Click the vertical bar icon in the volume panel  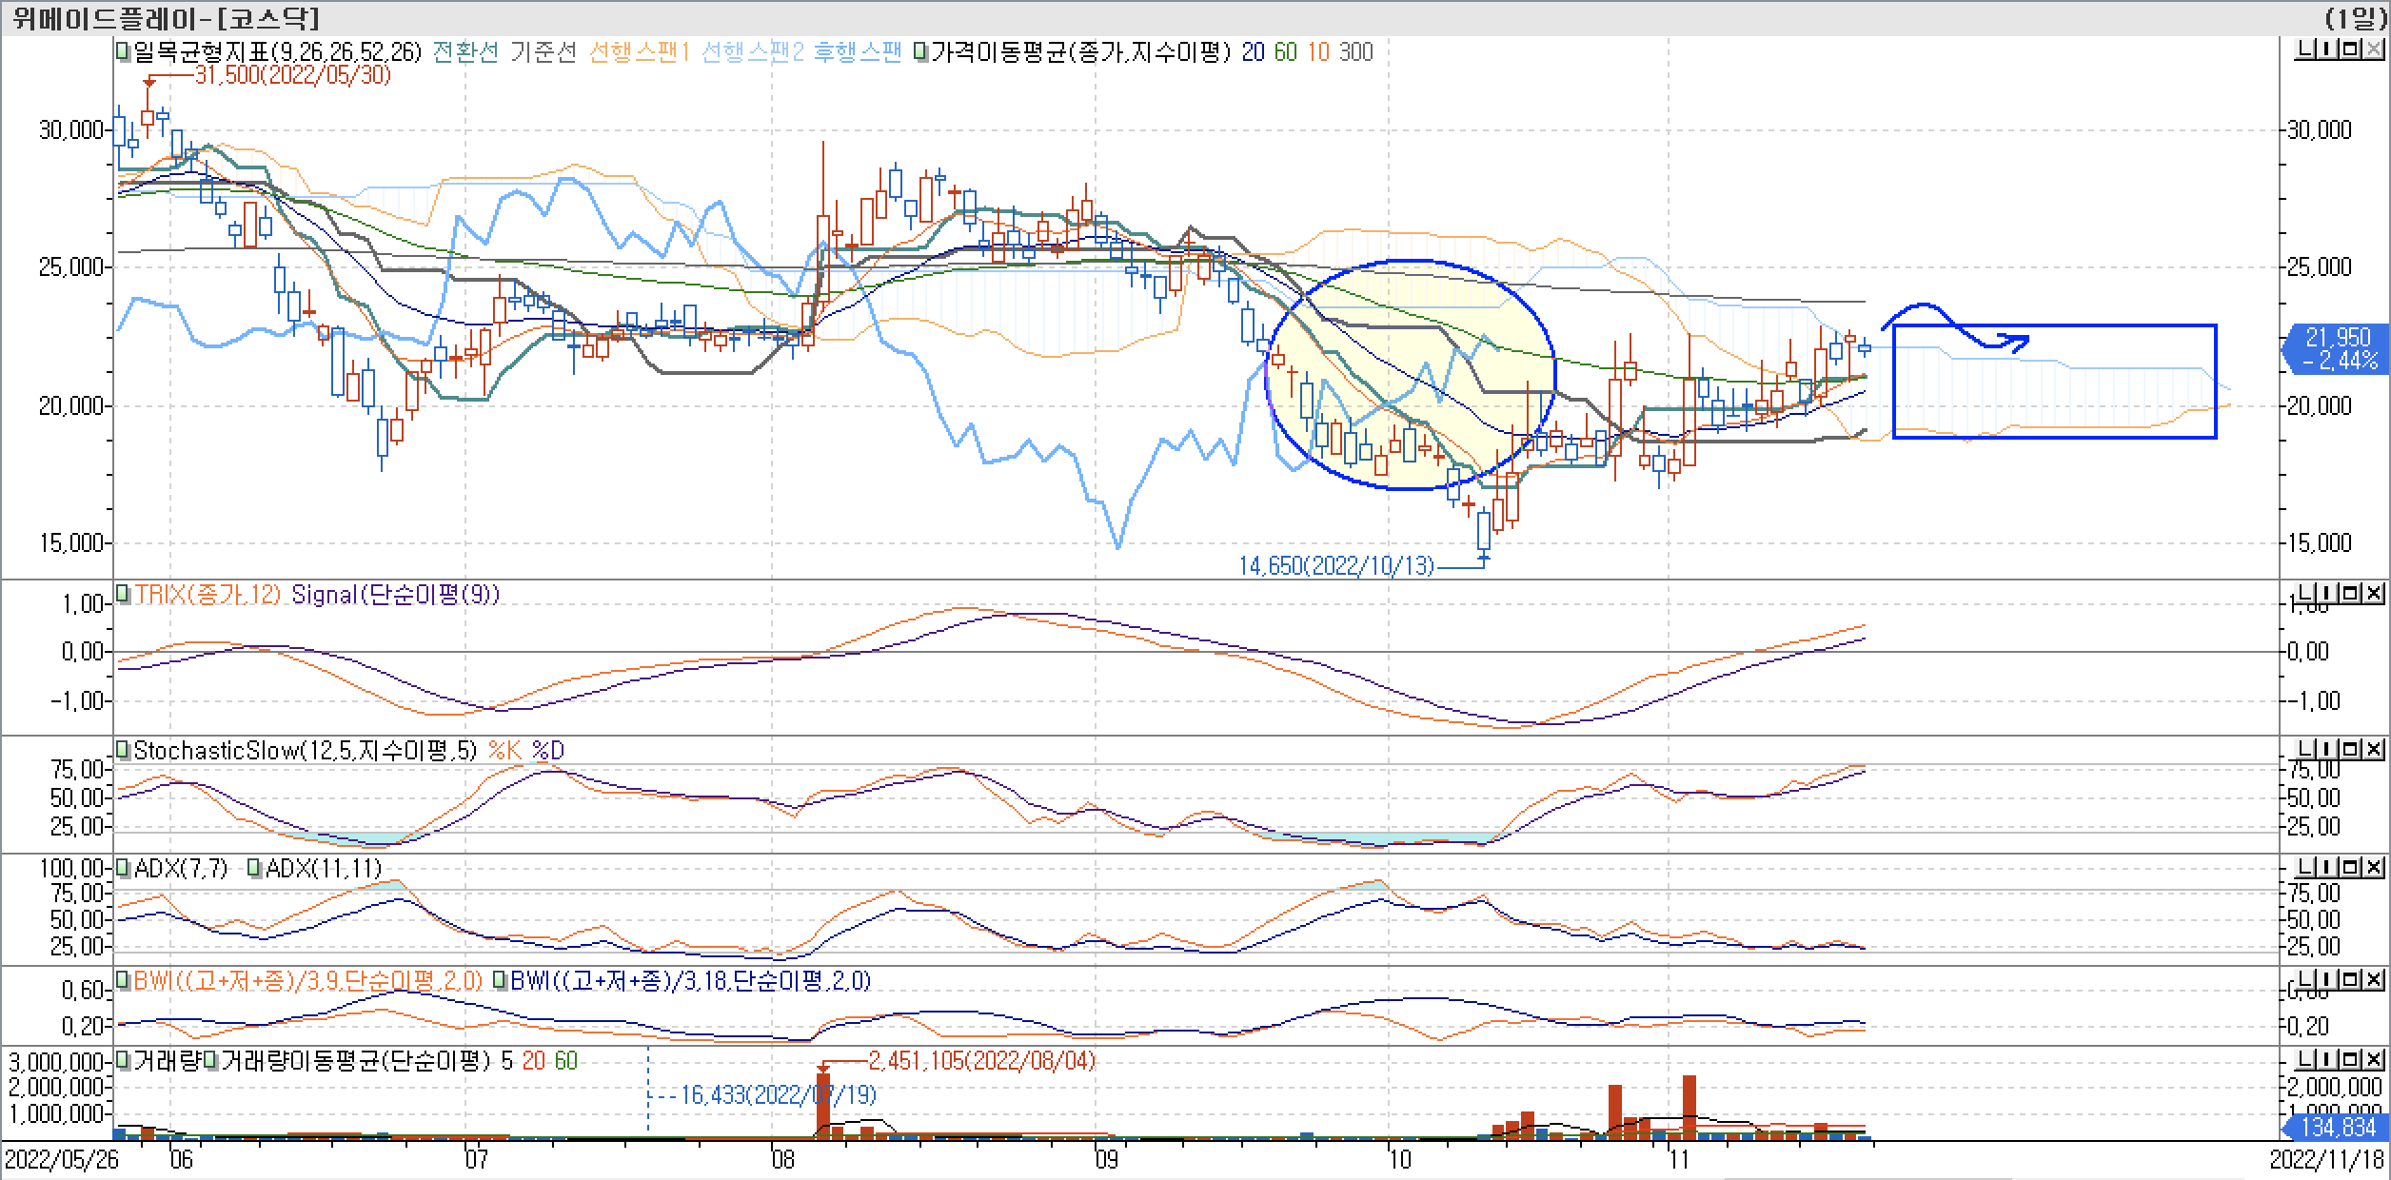click(2325, 1060)
